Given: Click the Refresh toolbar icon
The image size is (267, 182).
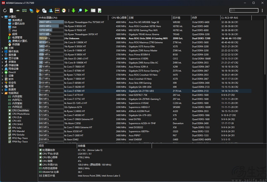Looking at the screenshot, I should 5,11.
